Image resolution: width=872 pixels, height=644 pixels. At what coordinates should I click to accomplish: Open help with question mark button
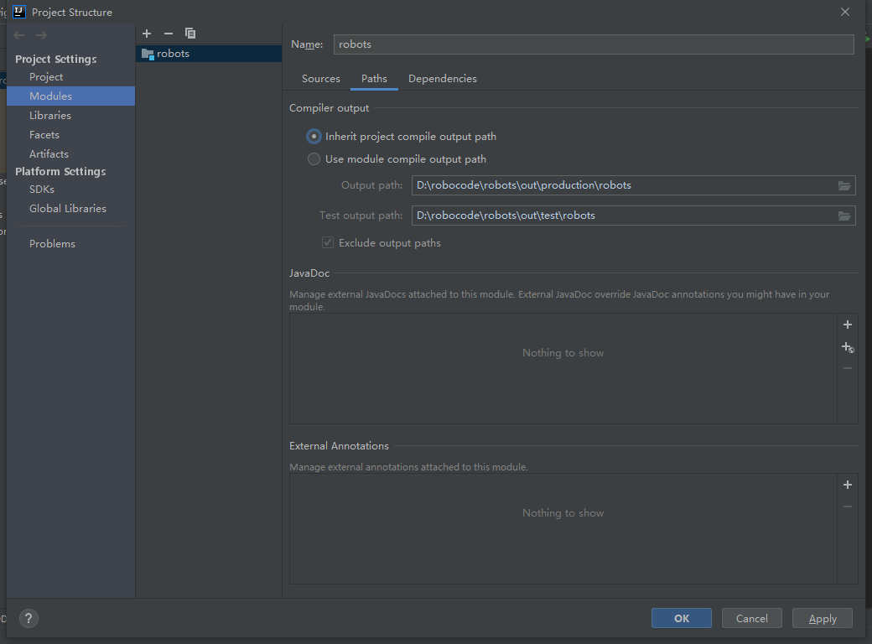(29, 618)
